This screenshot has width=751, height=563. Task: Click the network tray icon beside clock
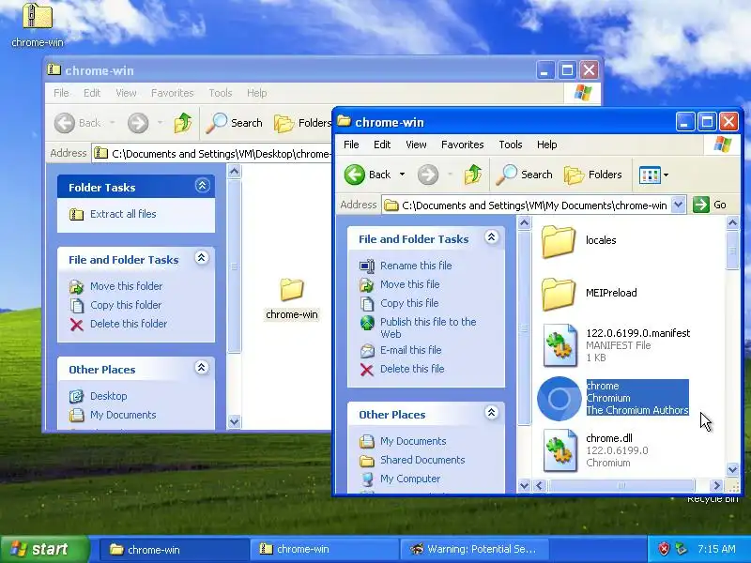pyautogui.click(x=681, y=549)
